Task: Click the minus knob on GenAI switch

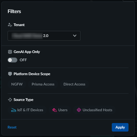Action: pyautogui.click(x=10, y=60)
